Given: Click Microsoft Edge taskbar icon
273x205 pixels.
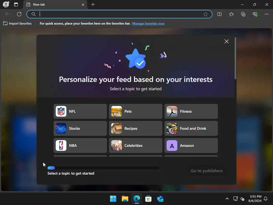Looking at the screenshot, I should tap(137, 199).
